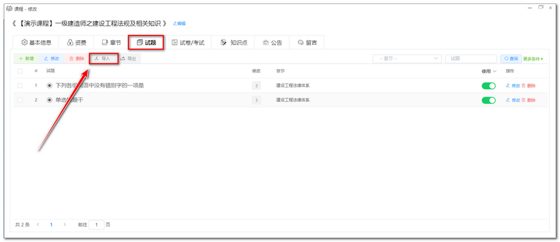Click the blue 修改 toolbar button
Image resolution: width=560 pixels, height=242 pixels.
click(51, 59)
